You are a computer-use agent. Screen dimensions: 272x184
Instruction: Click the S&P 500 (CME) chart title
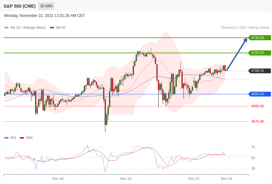(x=20, y=6)
